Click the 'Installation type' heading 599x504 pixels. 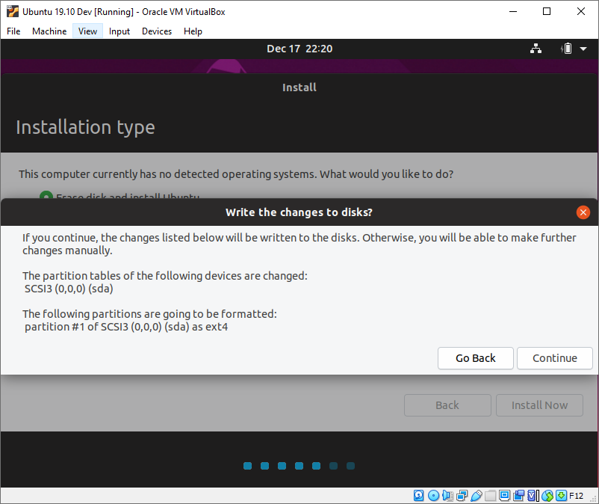coord(86,127)
